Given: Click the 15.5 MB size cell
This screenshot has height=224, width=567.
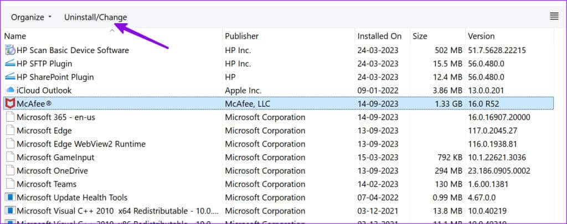Looking at the screenshot, I should [447, 64].
